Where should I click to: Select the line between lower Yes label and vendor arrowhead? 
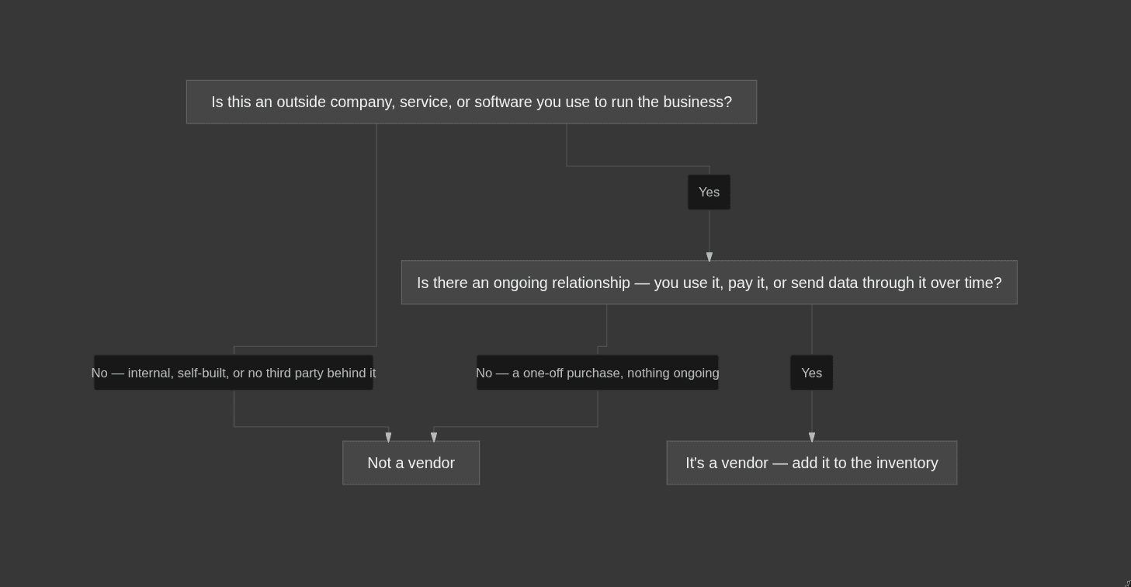click(x=812, y=411)
